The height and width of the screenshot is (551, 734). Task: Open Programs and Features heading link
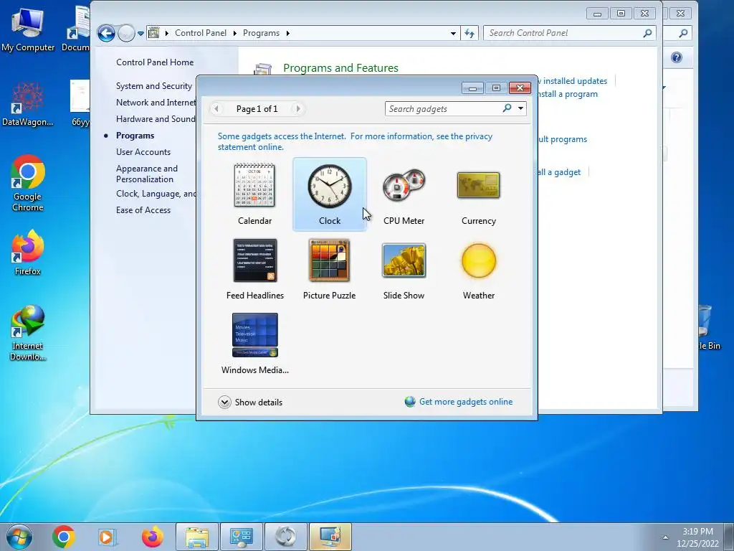point(340,67)
